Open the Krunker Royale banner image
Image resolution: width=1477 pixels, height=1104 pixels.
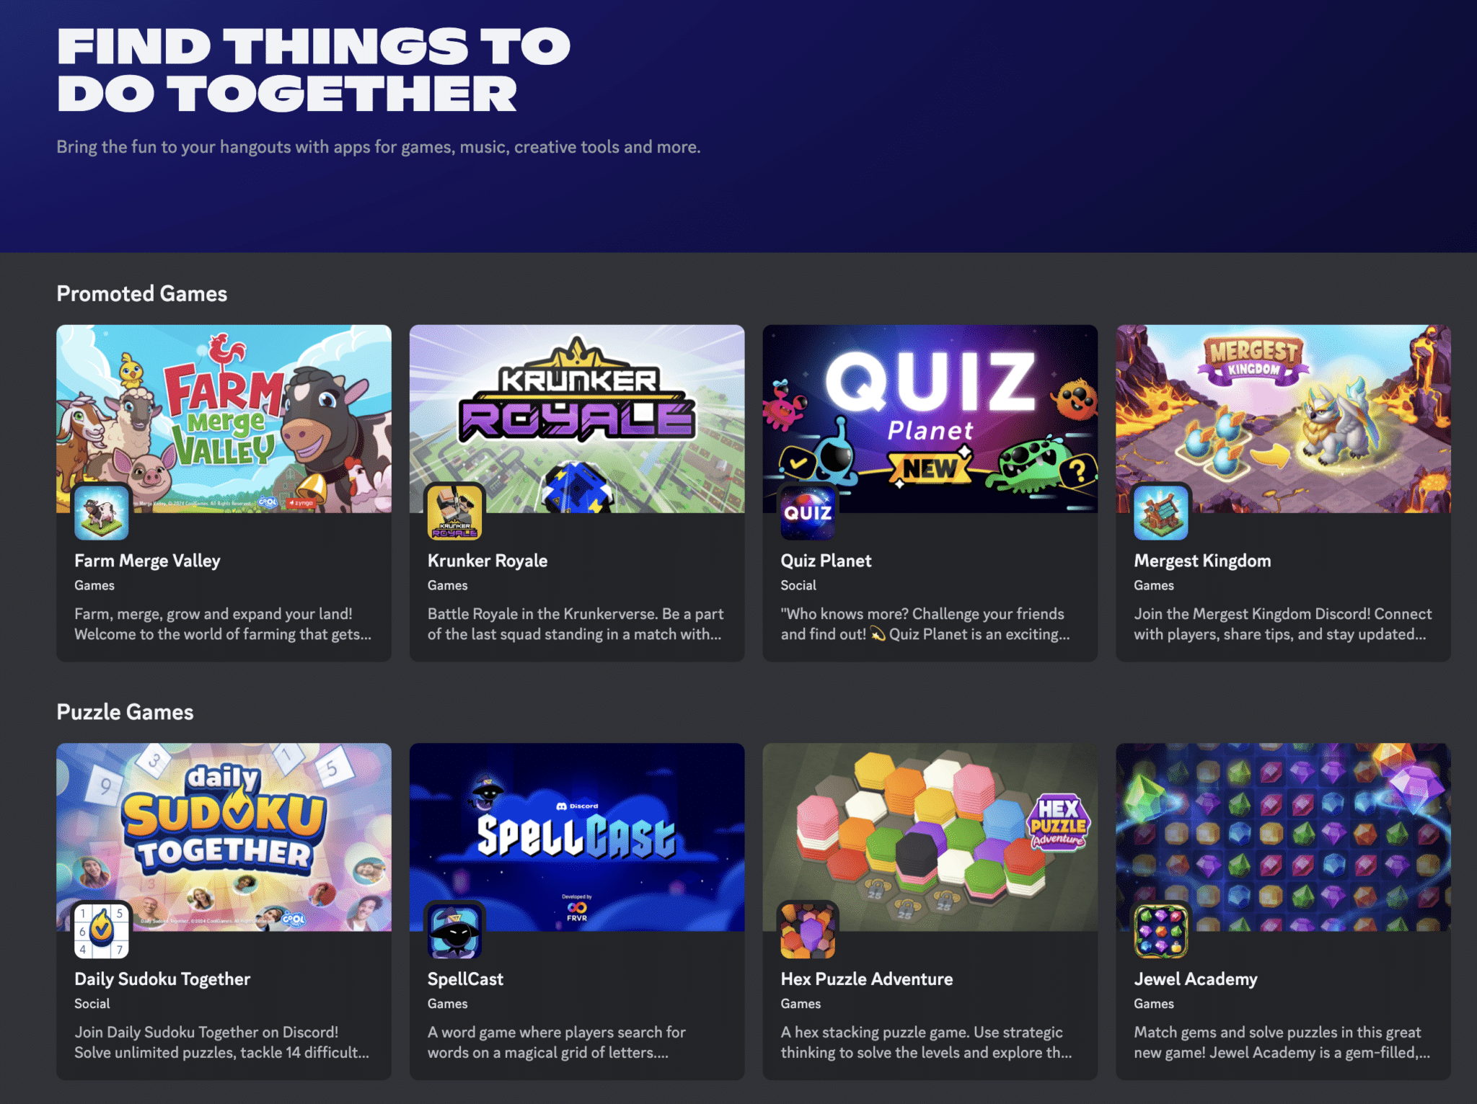coord(577,419)
